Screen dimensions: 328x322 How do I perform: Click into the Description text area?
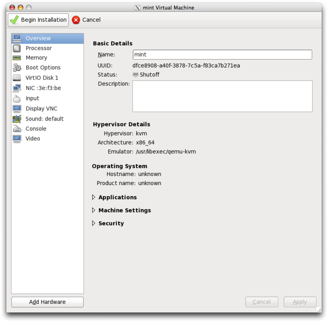[222, 96]
